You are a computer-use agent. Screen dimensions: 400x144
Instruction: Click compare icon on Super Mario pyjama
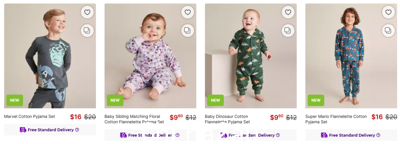(388, 31)
